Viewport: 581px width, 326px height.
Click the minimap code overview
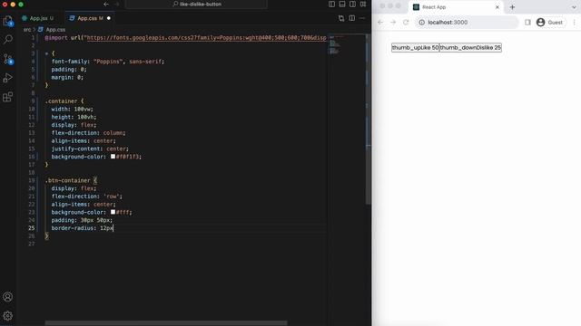(x=334, y=45)
